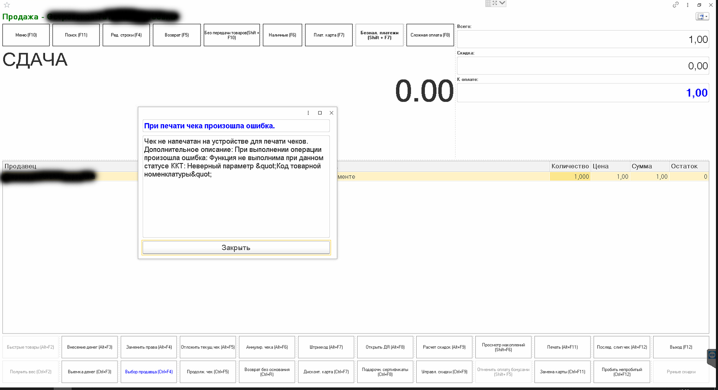Click the Количество column header
Image resolution: width=718 pixels, height=390 pixels.
570,166
